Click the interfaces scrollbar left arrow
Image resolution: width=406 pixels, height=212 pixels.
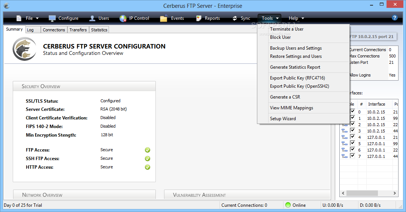tap(343, 193)
